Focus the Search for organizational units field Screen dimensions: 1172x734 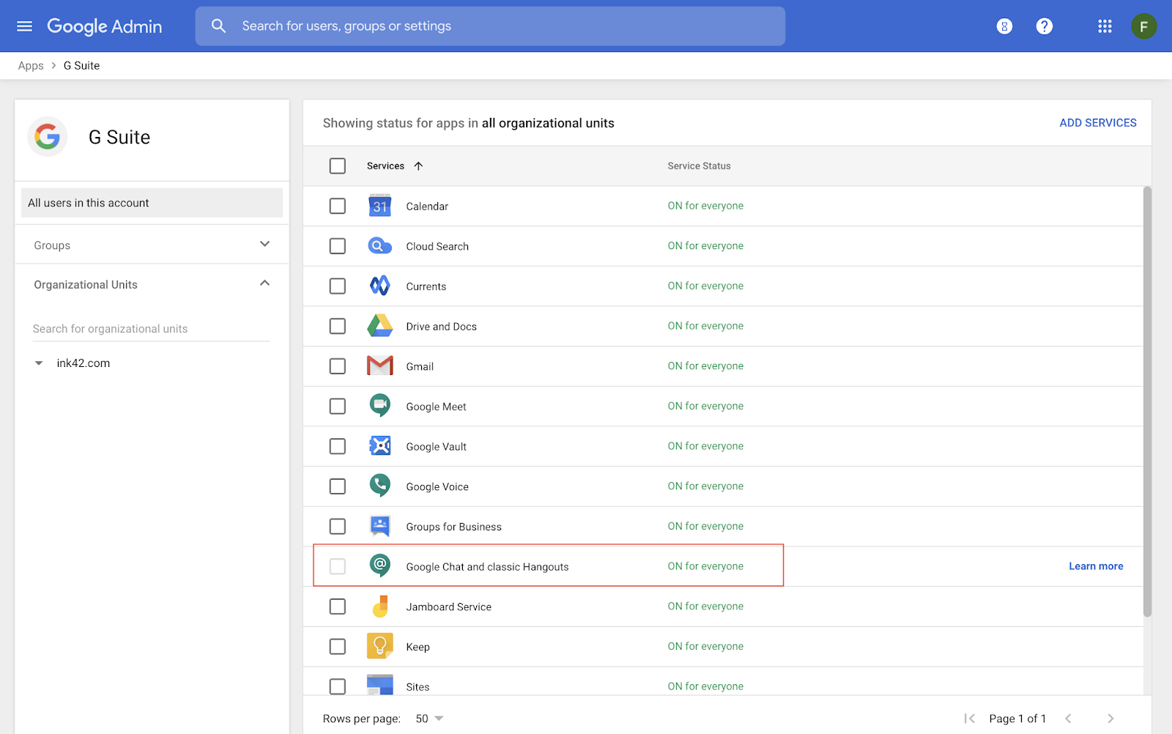click(x=151, y=329)
